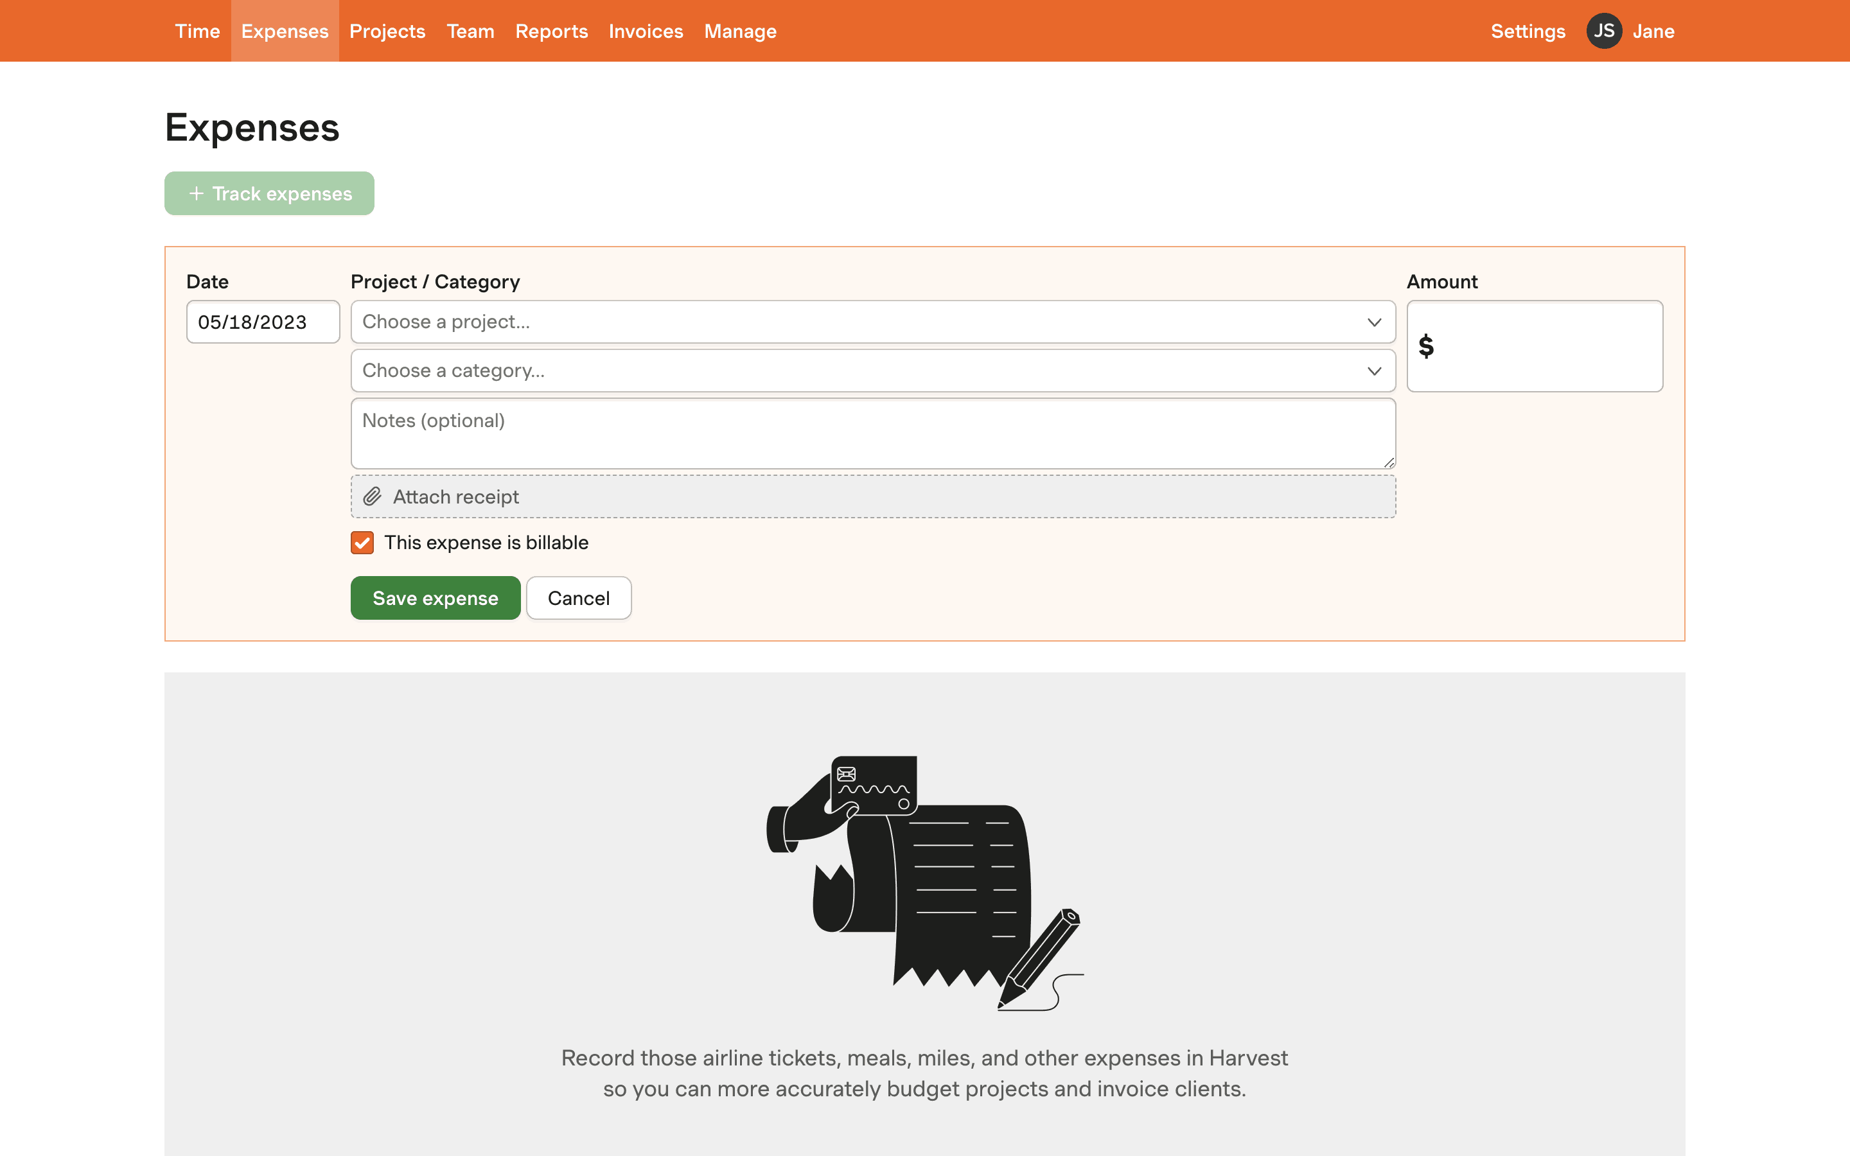The width and height of the screenshot is (1850, 1156).
Task: Open the Projects tab
Action: [387, 31]
